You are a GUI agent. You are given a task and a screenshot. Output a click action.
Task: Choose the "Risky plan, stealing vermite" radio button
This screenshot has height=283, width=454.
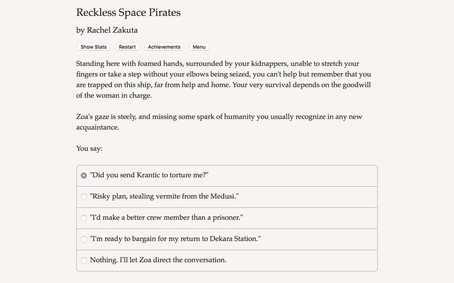(84, 197)
